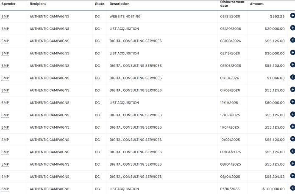Expand the 03/20/2026 list acquisition row

292,28
